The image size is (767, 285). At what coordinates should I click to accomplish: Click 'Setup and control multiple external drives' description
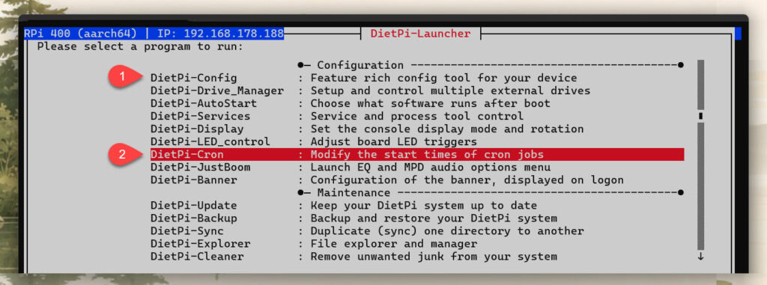click(450, 91)
